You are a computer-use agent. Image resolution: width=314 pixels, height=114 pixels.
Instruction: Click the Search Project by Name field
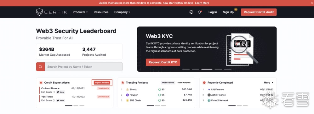pyautogui.click(x=83, y=67)
